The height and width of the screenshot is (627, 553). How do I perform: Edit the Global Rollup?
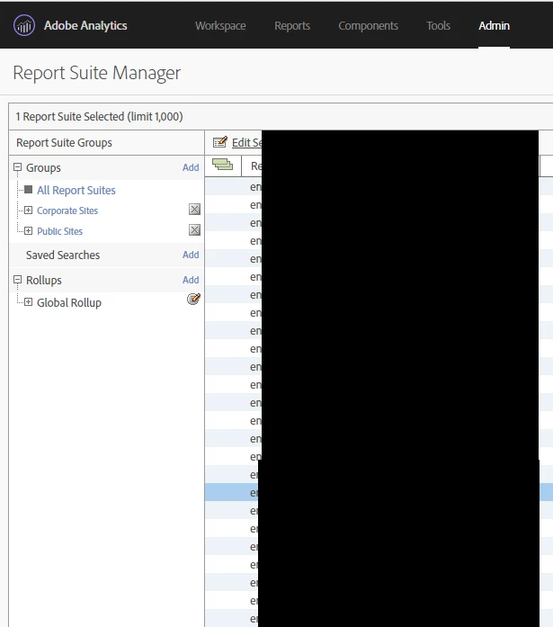pos(194,299)
